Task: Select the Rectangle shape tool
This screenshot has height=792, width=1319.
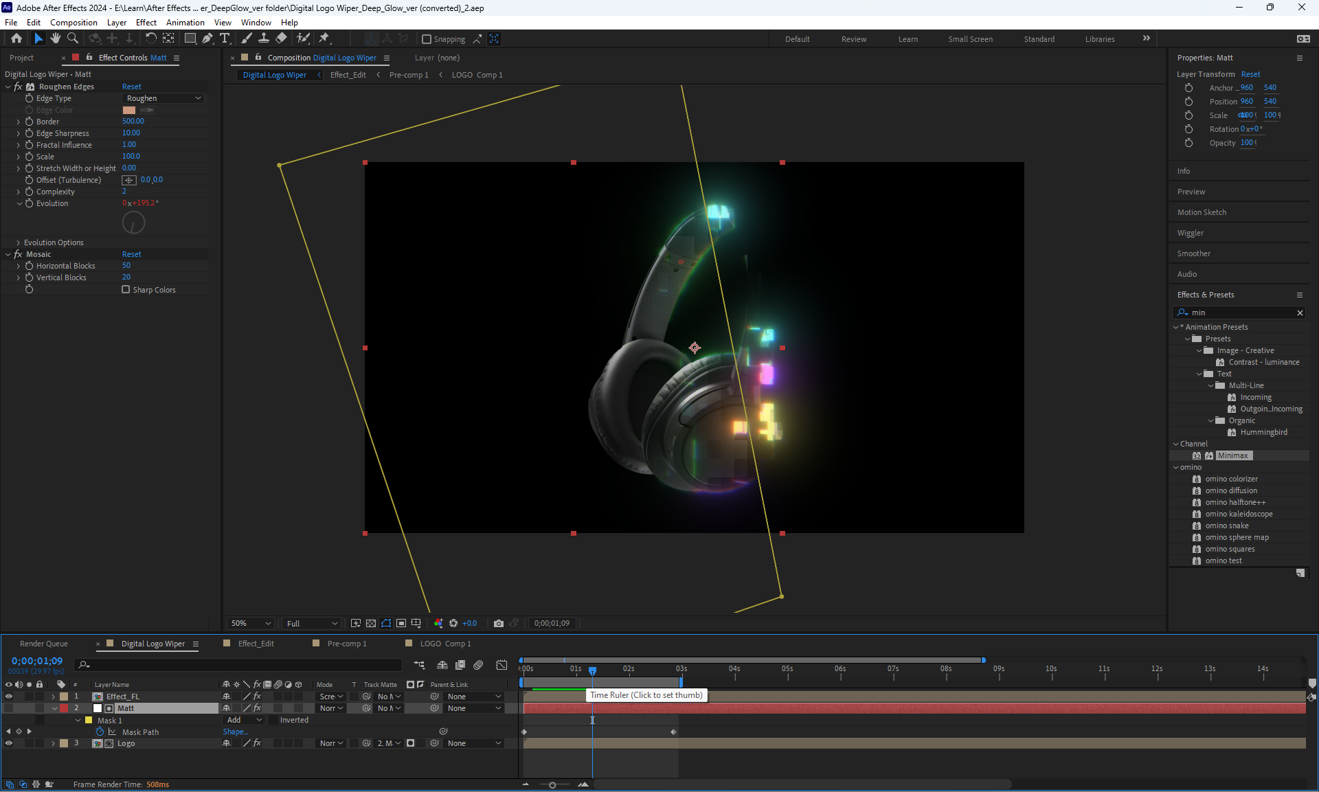Action: coord(190,38)
